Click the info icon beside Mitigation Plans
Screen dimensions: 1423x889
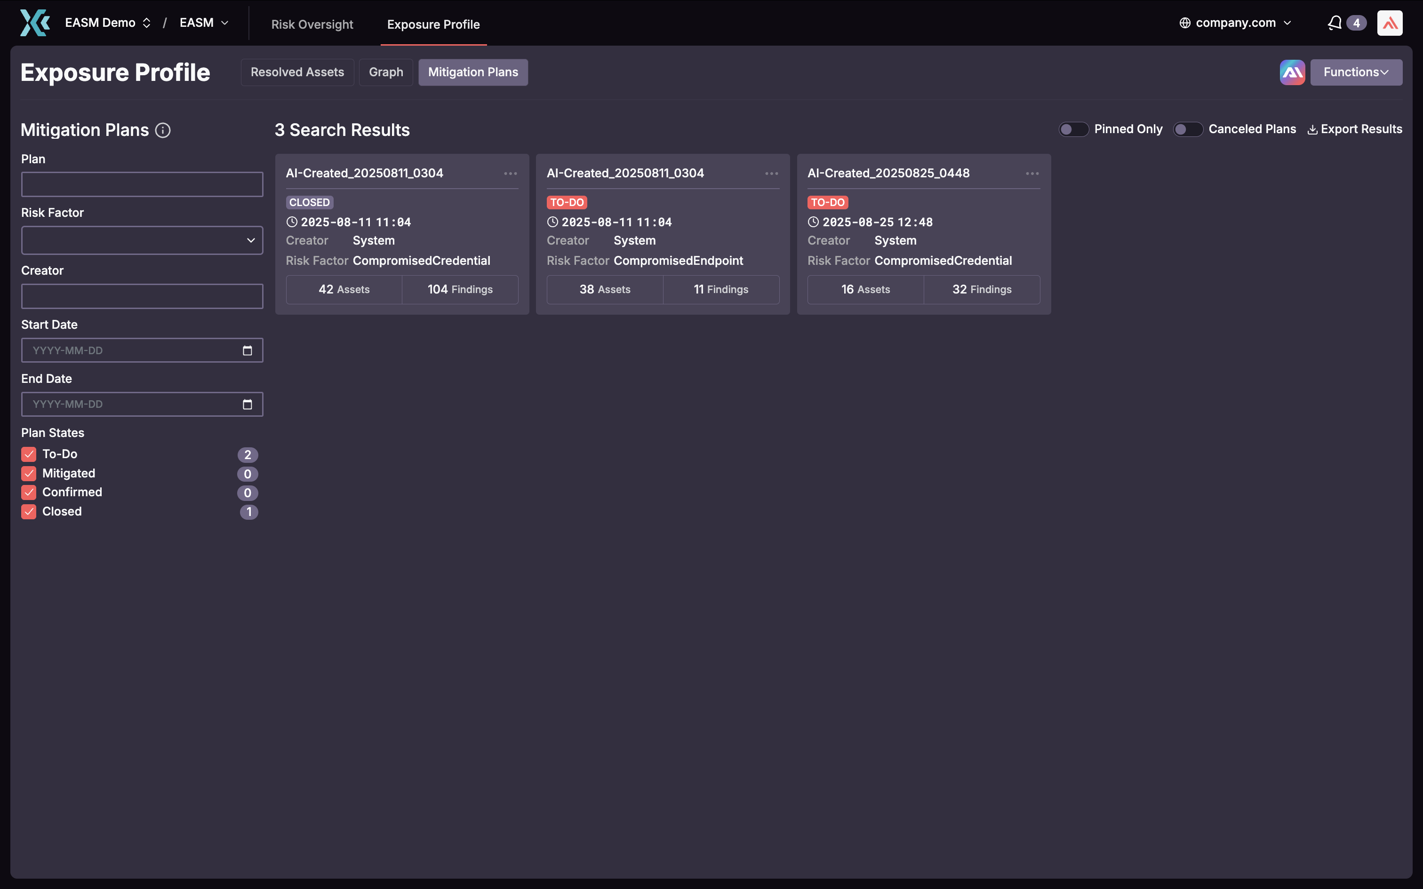coord(162,131)
